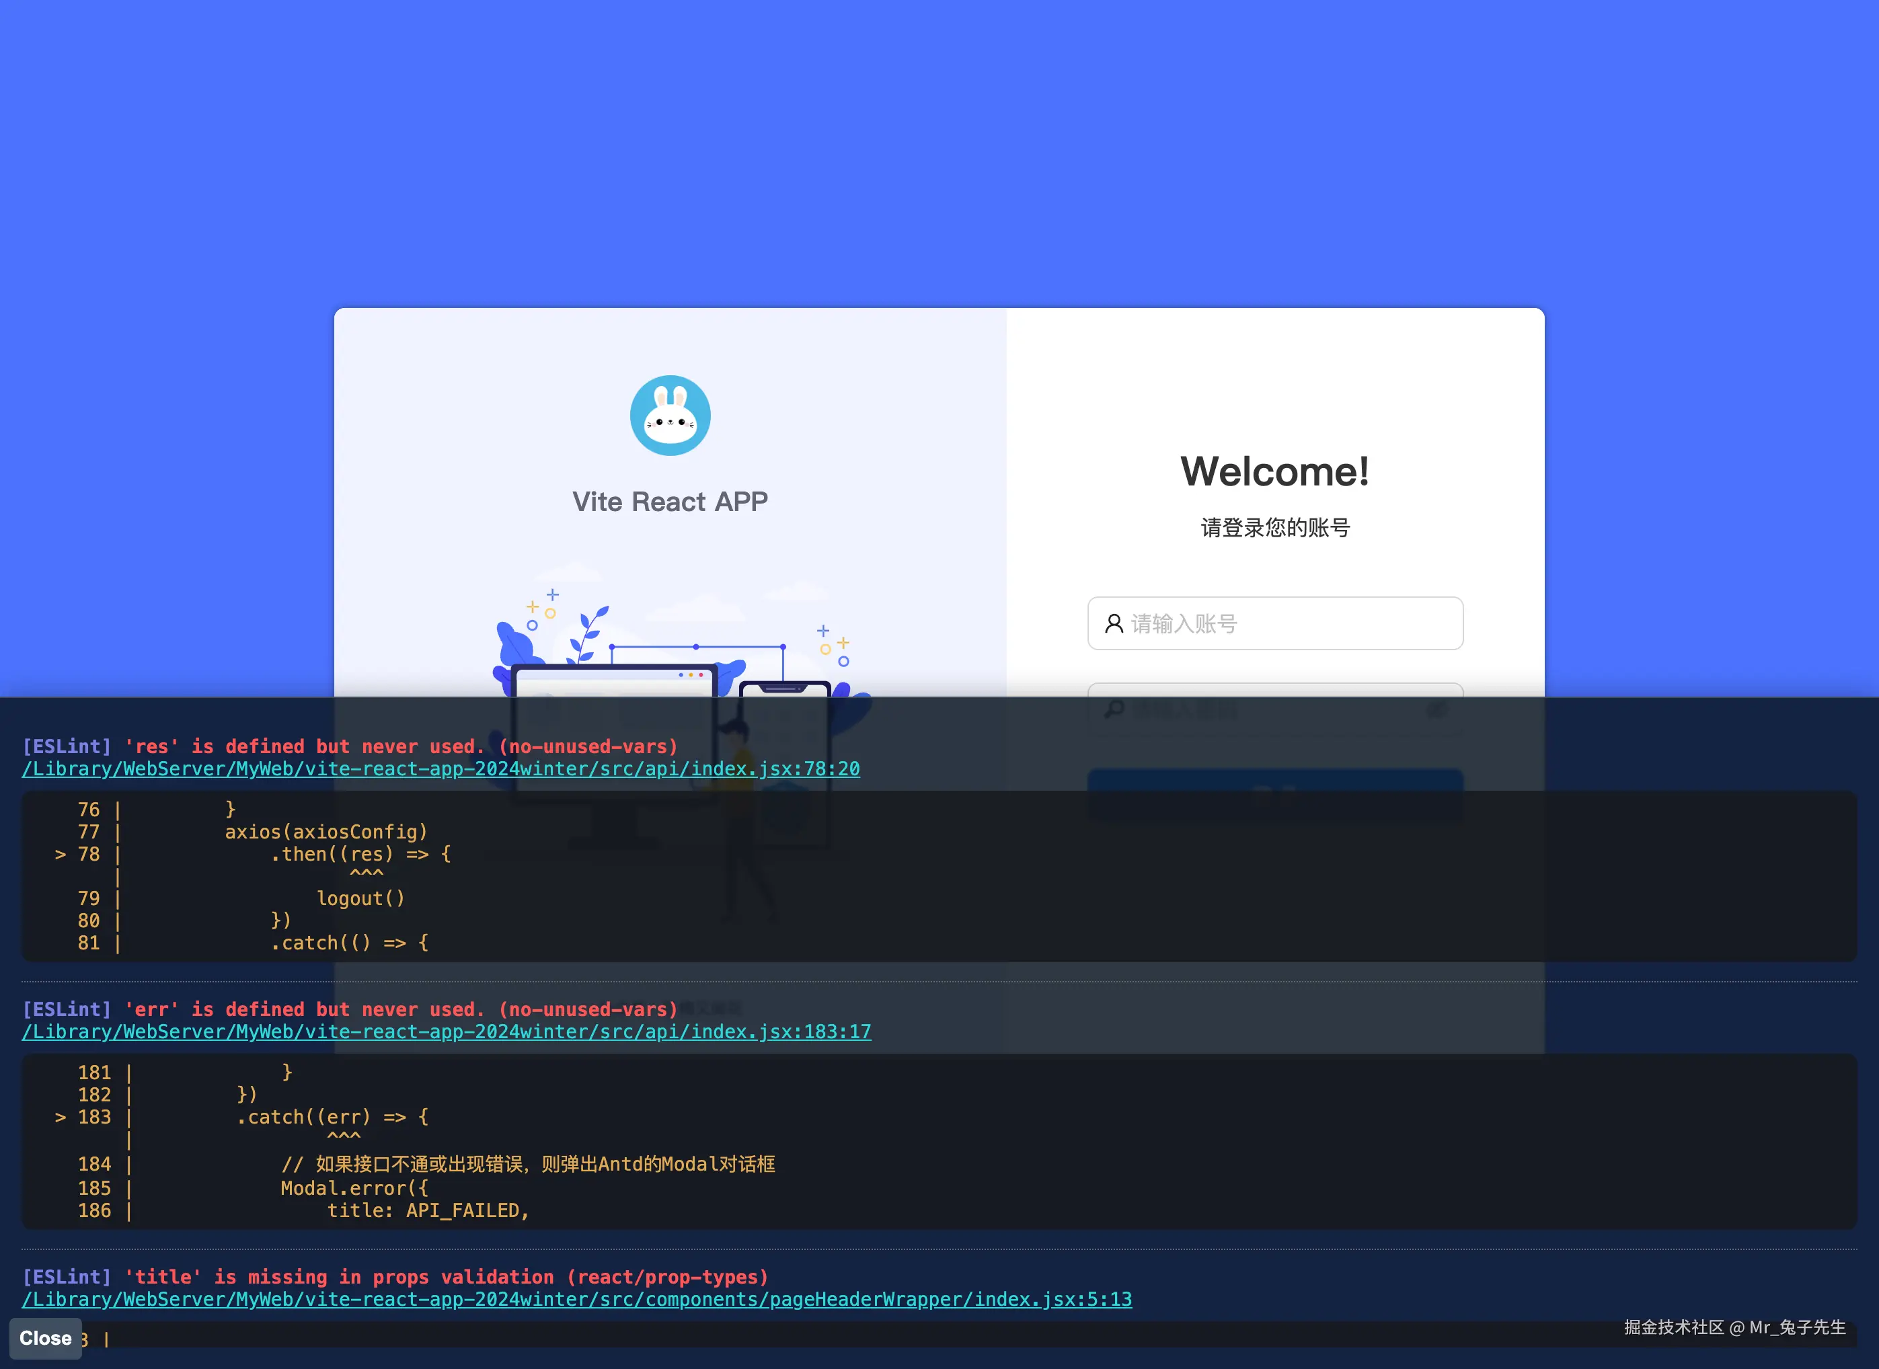Click the 'res' never used error message
1879x1369 pixels.
click(x=400, y=746)
